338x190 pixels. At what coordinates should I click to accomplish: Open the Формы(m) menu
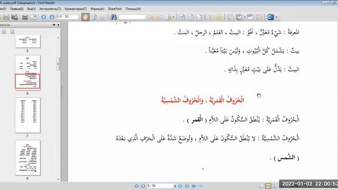pos(97,9)
